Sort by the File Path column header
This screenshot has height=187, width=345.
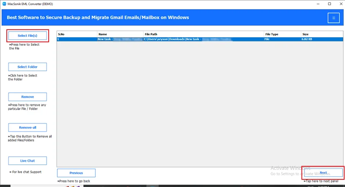[204, 34]
